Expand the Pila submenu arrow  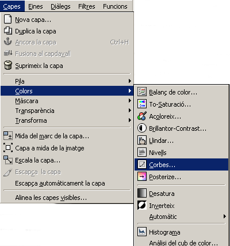[x=130, y=81]
